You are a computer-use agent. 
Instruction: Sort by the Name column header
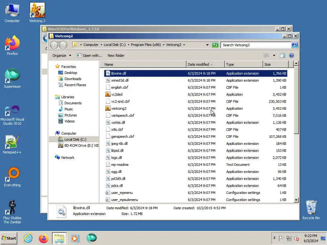(143, 64)
